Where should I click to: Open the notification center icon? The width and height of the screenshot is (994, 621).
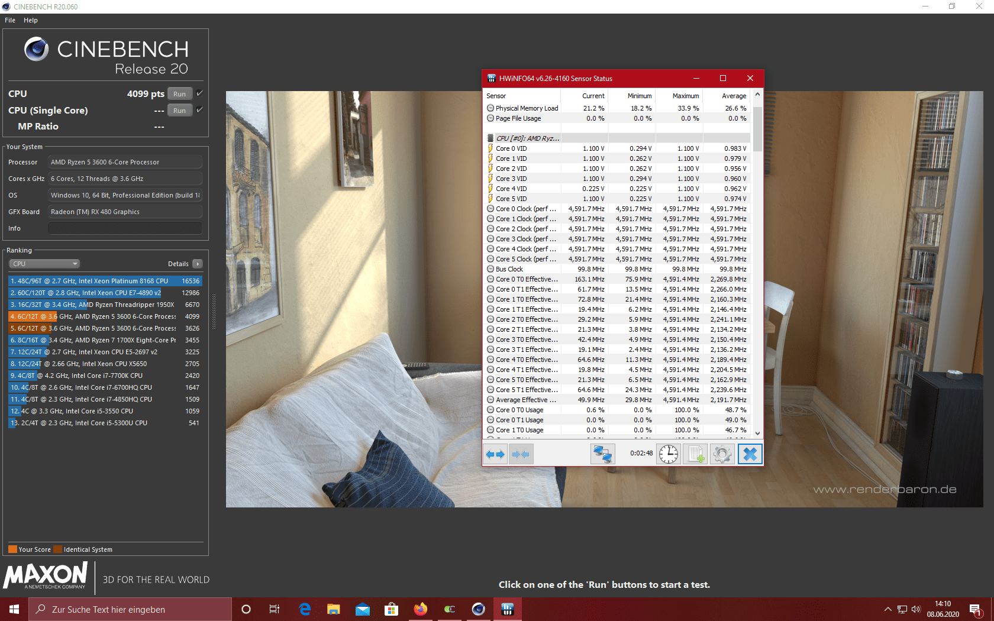click(976, 609)
